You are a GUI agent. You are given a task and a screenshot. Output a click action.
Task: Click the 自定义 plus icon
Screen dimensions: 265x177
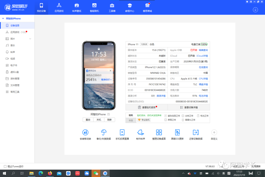tap(214, 132)
